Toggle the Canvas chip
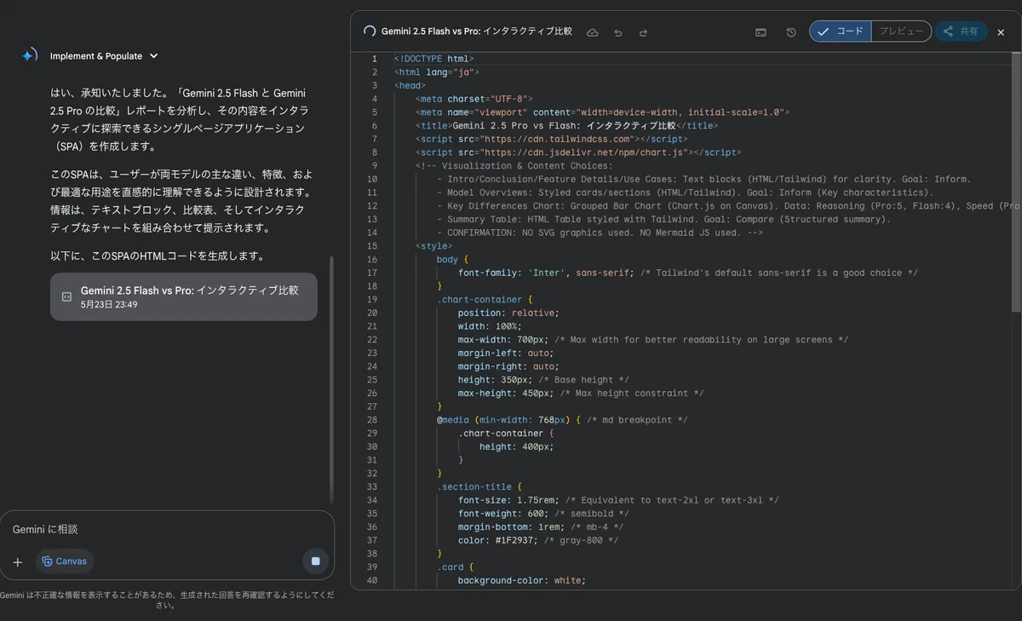Image resolution: width=1022 pixels, height=621 pixels. pos(65,561)
